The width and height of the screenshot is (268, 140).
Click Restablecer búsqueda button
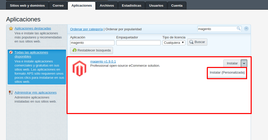click(92, 50)
